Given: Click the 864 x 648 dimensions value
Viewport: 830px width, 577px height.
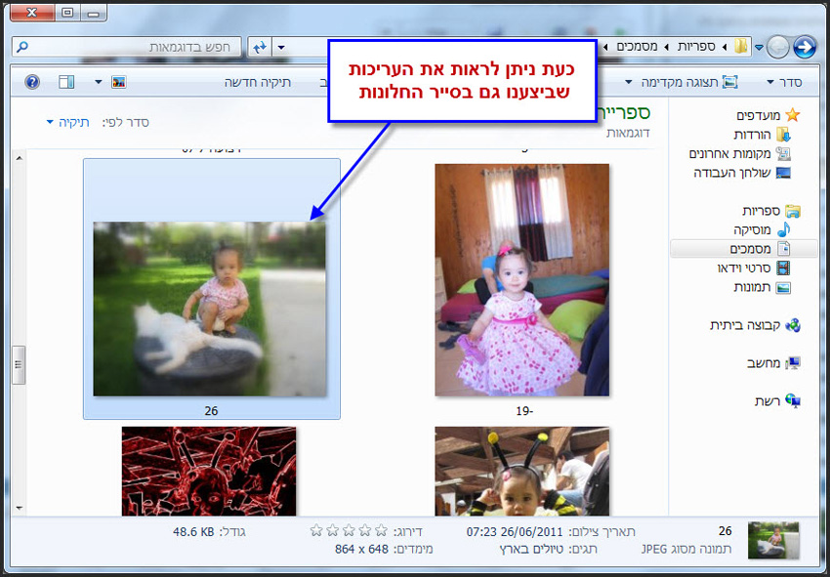Looking at the screenshot, I should pos(361,550).
